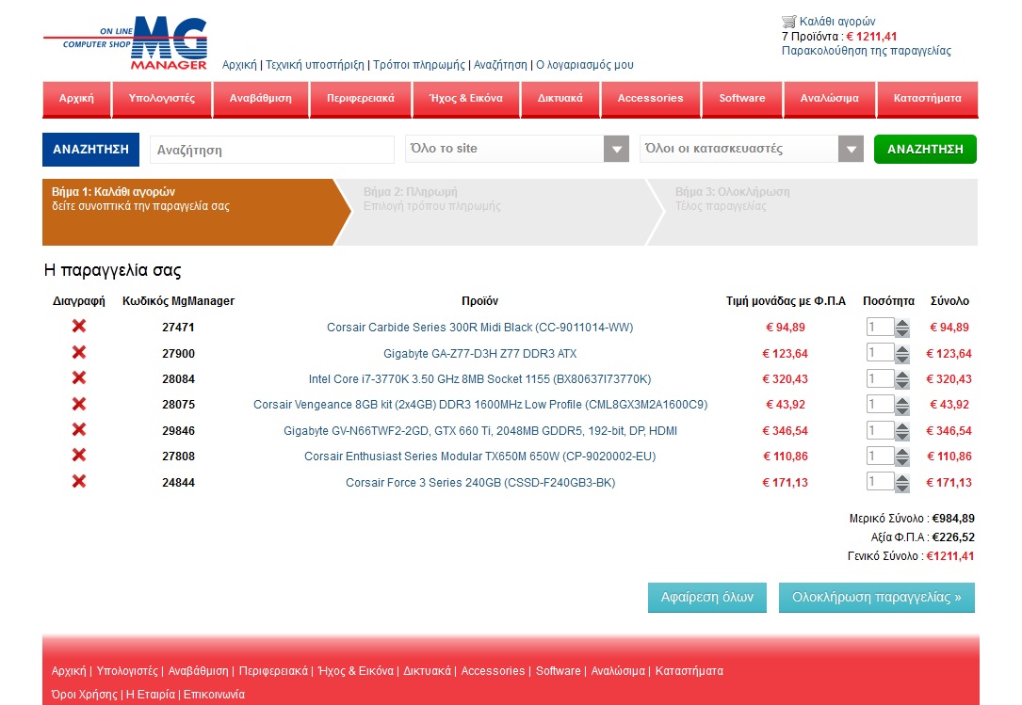Viewport: 1022px width, 705px height.
Task: Adjust quantity stepper for Corsair Force 3
Action: tap(902, 483)
